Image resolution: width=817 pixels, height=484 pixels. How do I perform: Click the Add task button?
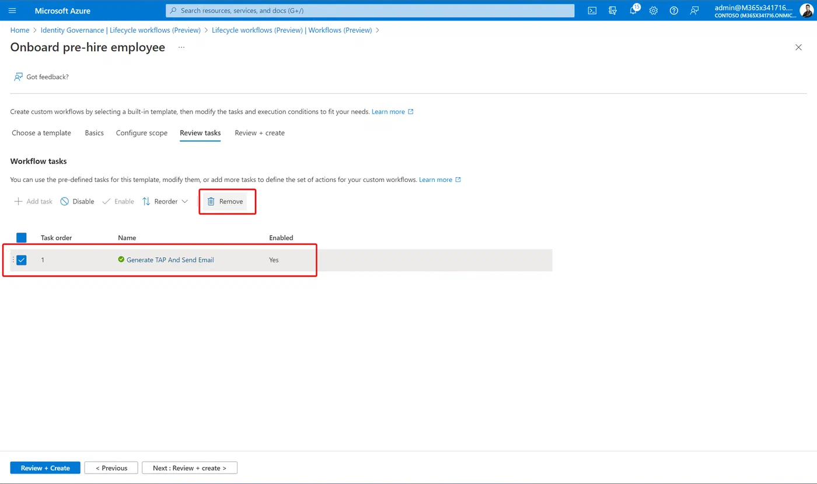(33, 202)
